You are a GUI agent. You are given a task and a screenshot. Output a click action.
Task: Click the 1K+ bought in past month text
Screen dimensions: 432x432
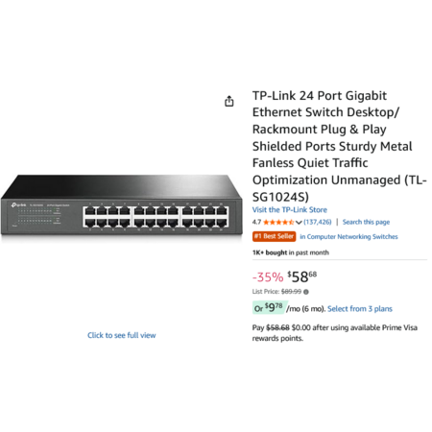pos(291,252)
